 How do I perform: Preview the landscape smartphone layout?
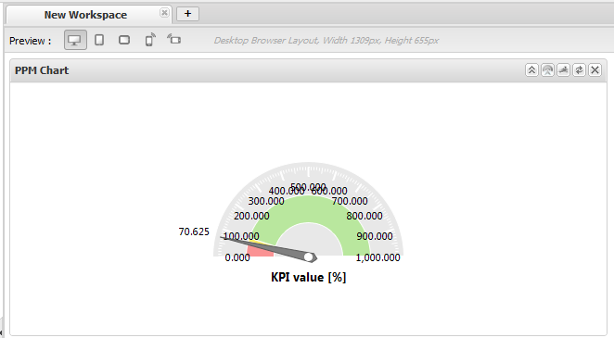174,39
